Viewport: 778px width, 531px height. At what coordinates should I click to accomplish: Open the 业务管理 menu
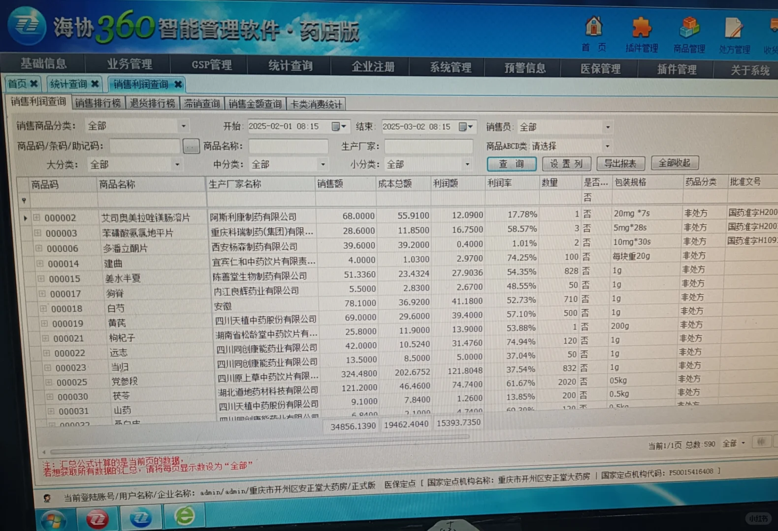coord(129,64)
